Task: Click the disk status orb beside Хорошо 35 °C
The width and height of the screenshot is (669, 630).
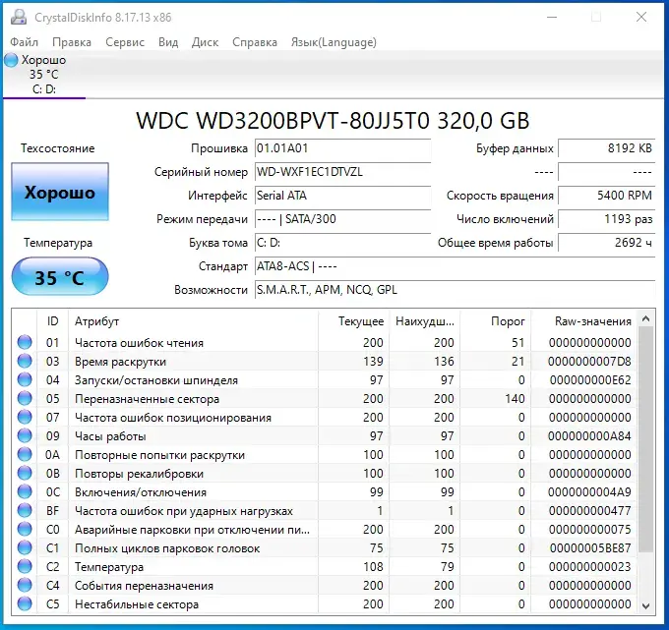Action: point(12,60)
